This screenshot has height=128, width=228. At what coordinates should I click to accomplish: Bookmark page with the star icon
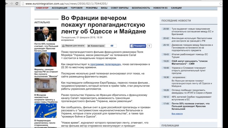pyautogui.click(x=221, y=4)
